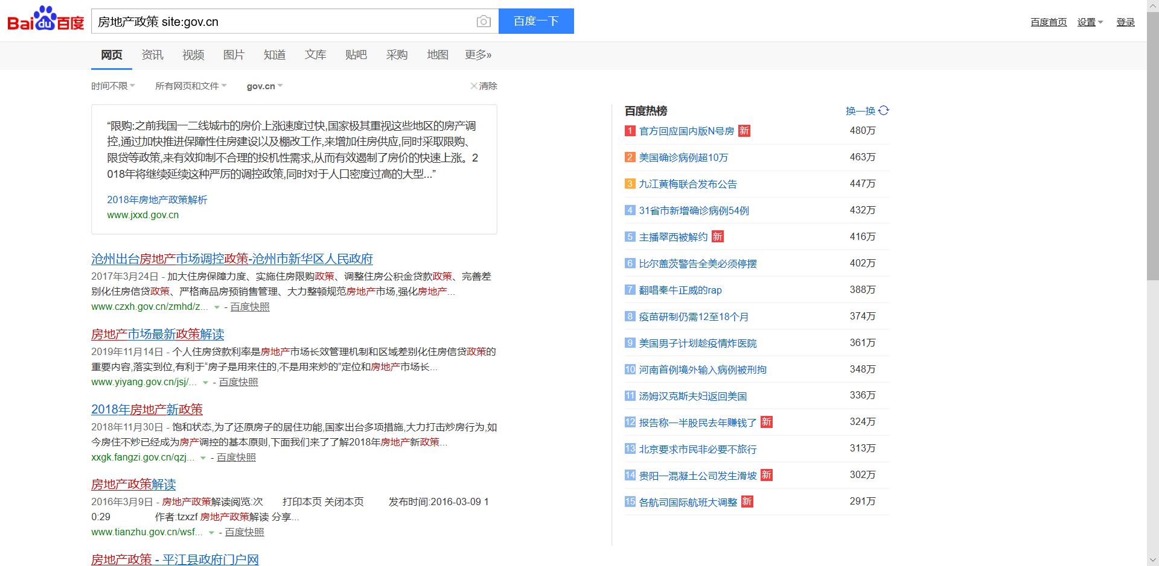Switch to the 资讯 tab
This screenshot has height=566, width=1159.
[x=152, y=55]
